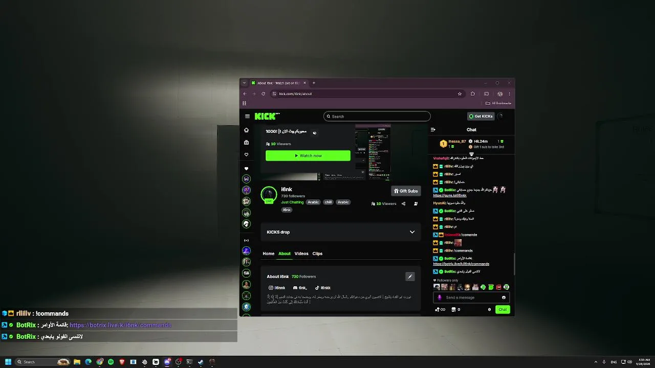Open the apps grid in bookmarks bar
The width and height of the screenshot is (655, 368).
click(244, 103)
